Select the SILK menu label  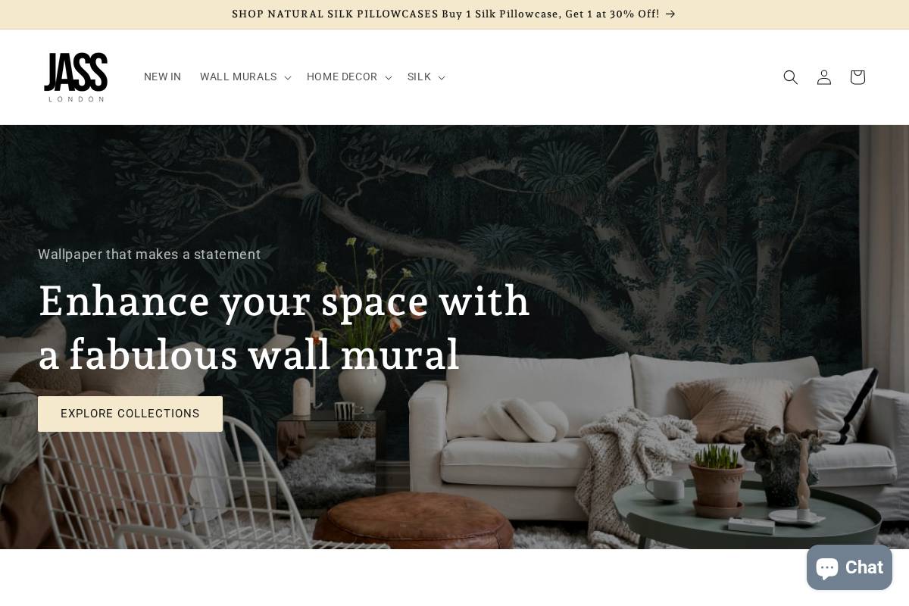pos(419,77)
